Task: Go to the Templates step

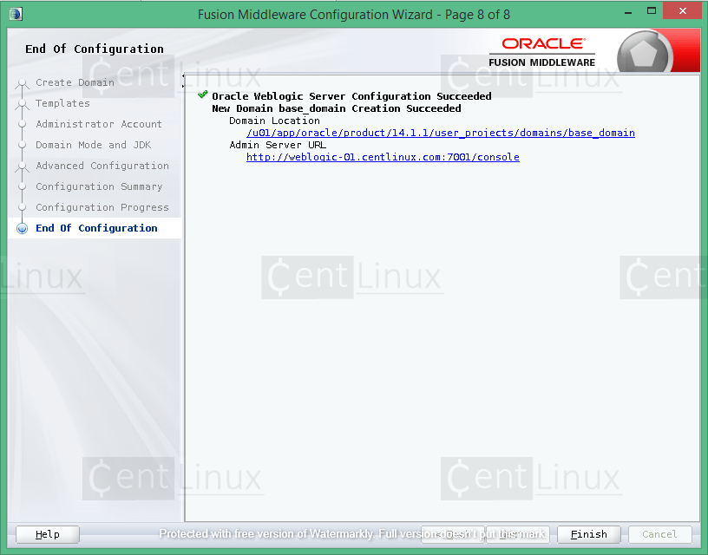Action: pos(62,103)
